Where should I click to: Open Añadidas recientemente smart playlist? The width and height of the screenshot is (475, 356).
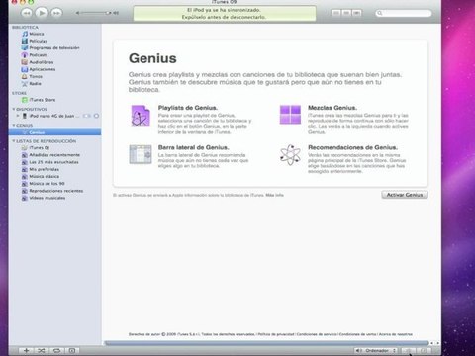(50, 155)
